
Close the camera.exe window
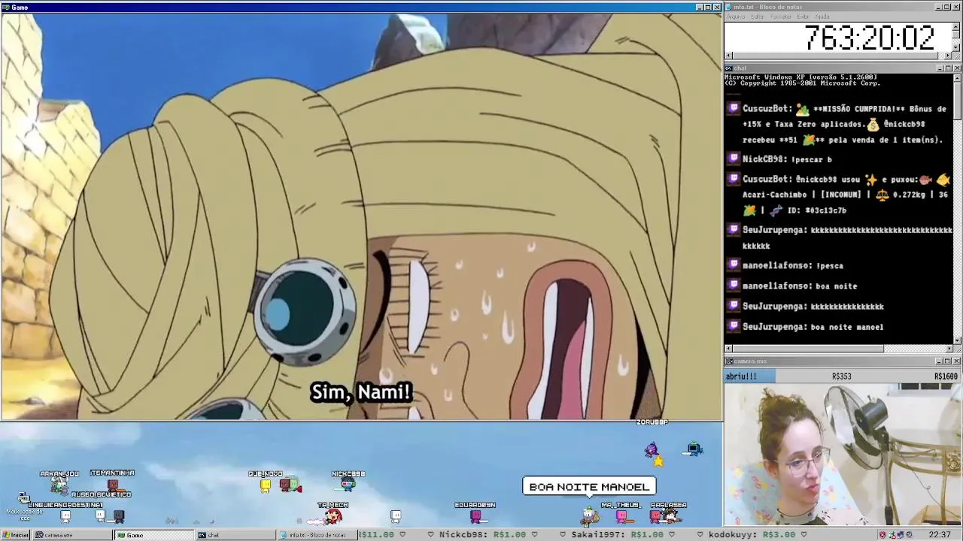(957, 361)
